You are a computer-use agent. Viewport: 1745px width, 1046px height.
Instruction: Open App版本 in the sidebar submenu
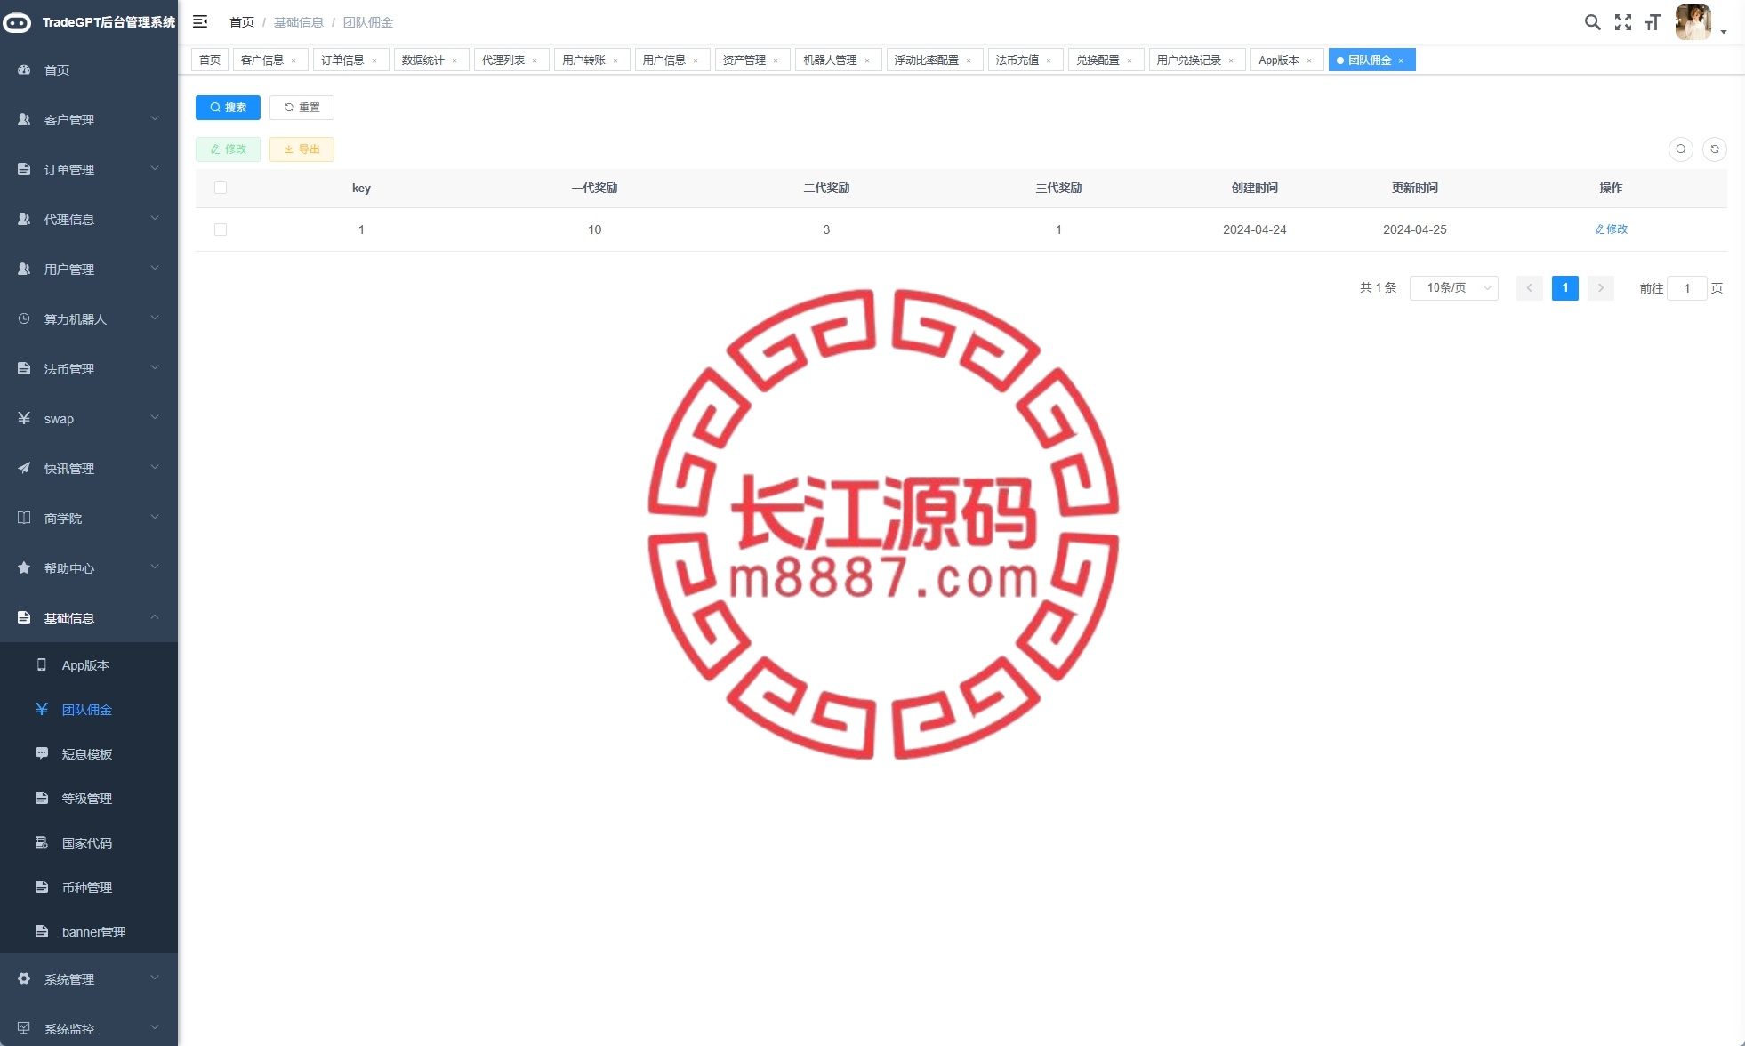(x=89, y=665)
